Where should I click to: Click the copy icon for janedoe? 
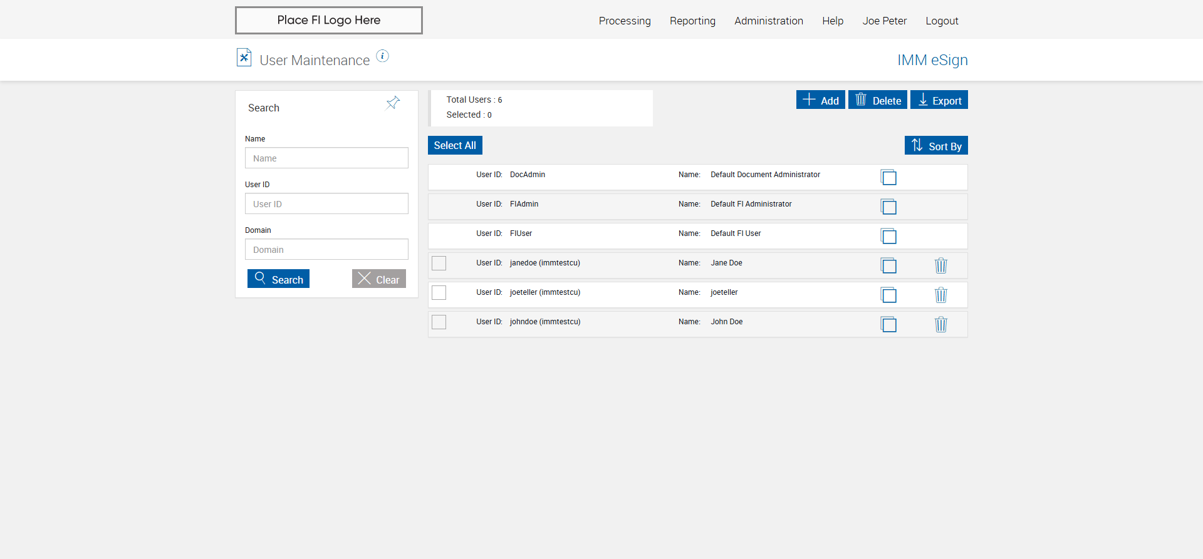coord(888,266)
